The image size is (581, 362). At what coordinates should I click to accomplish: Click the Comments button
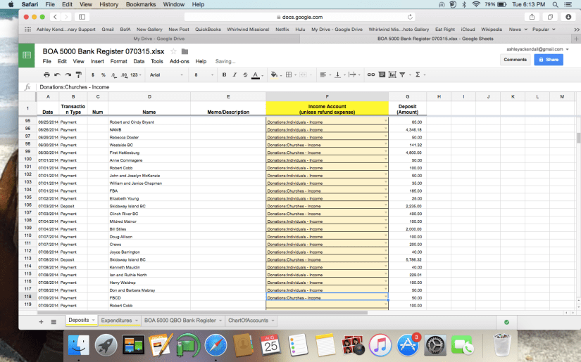[x=515, y=60]
